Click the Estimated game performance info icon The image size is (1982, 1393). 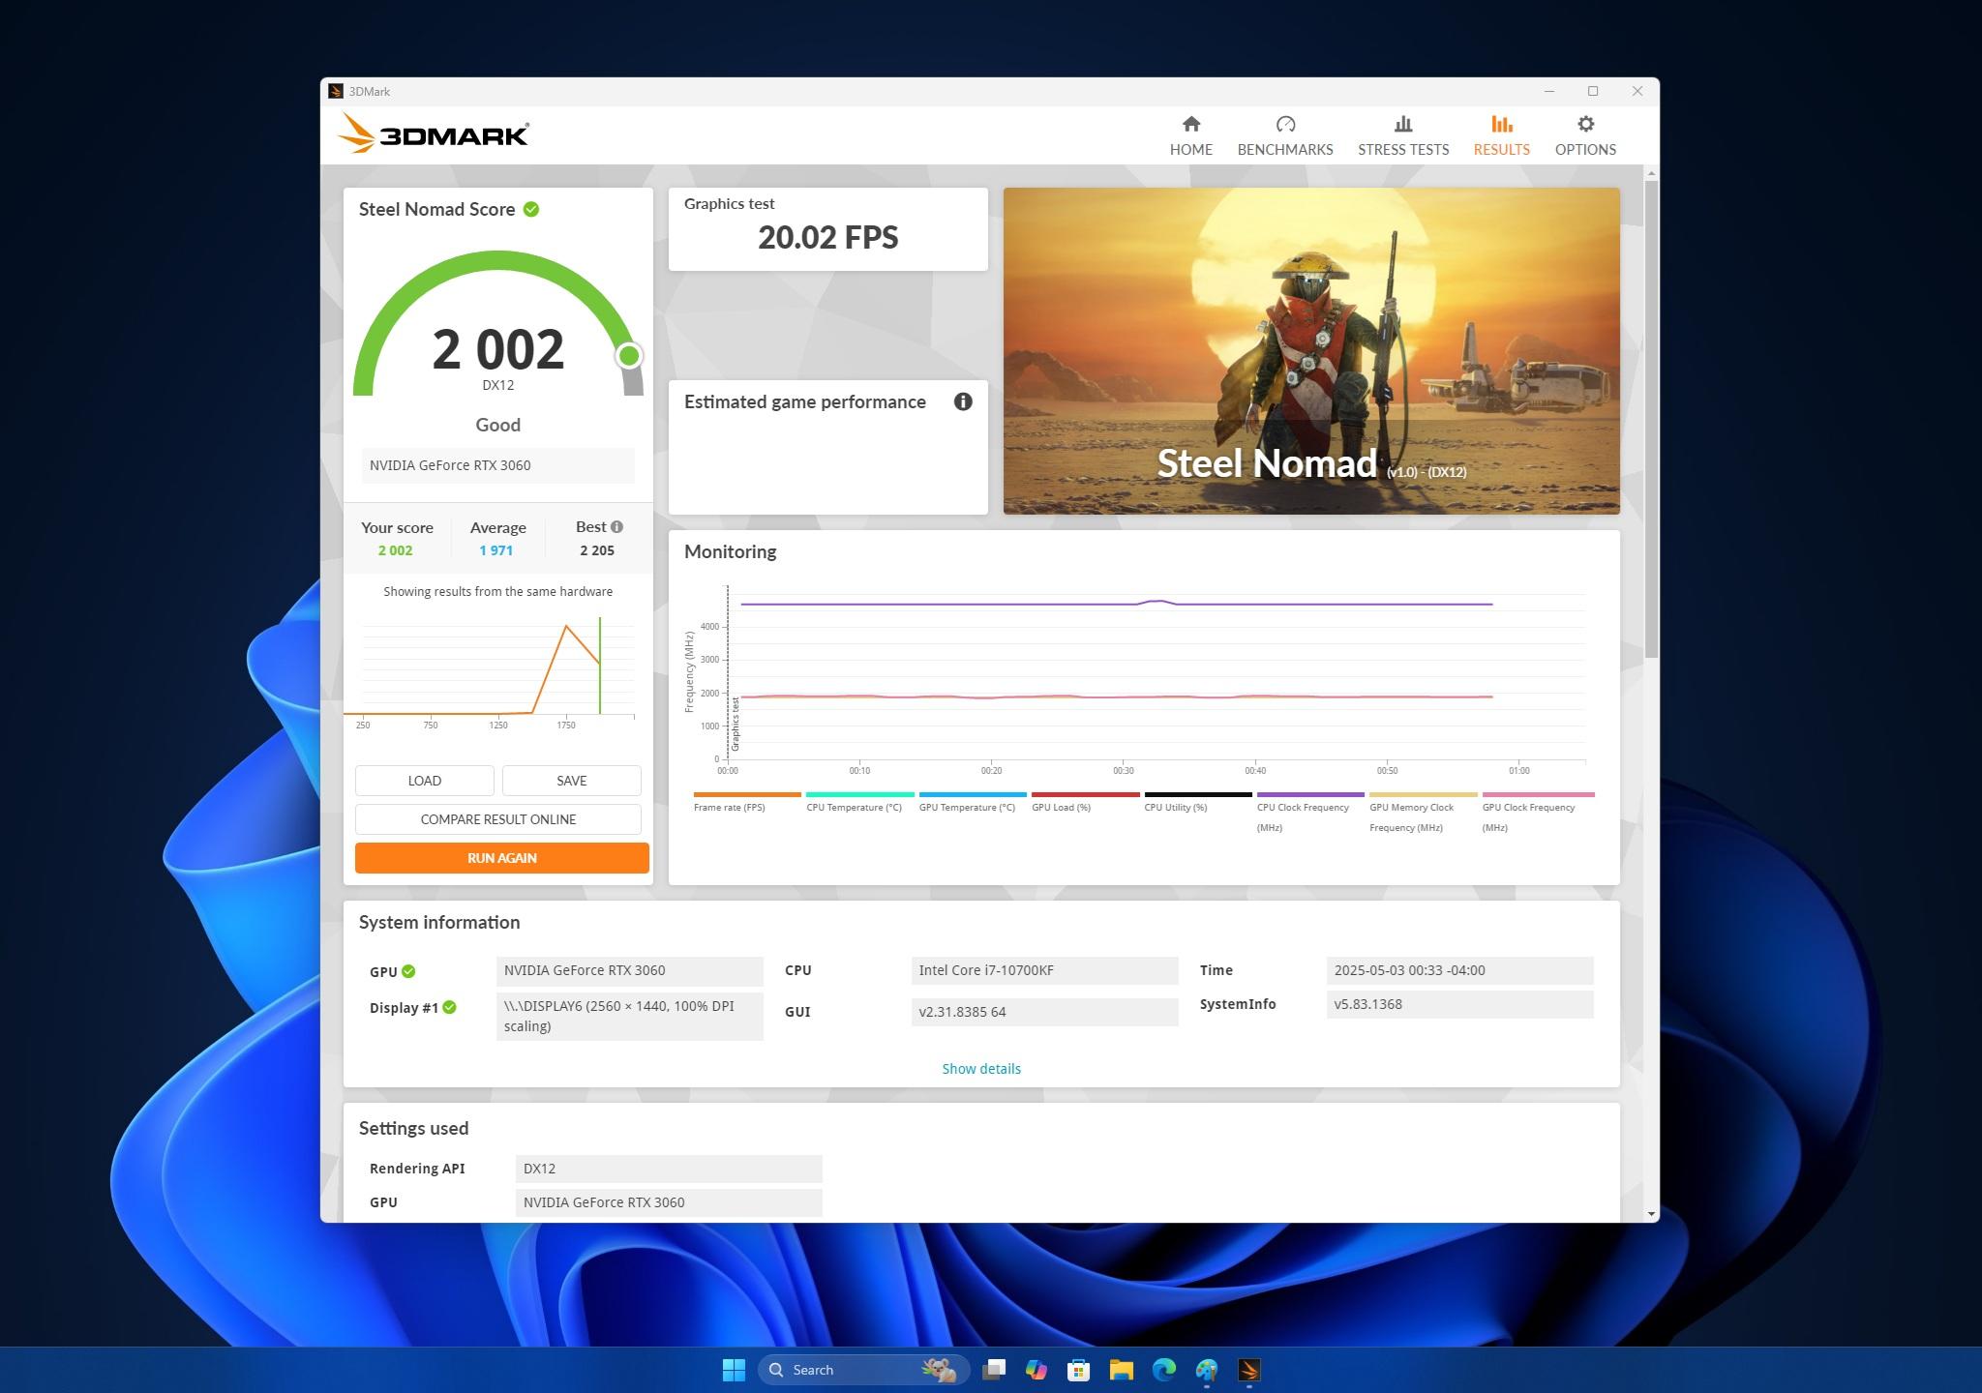(x=963, y=401)
